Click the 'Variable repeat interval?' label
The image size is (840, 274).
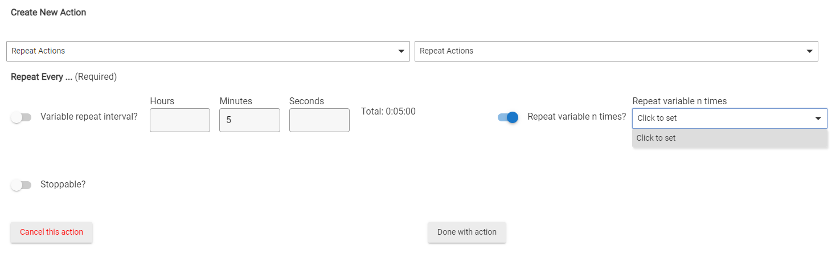coord(89,117)
